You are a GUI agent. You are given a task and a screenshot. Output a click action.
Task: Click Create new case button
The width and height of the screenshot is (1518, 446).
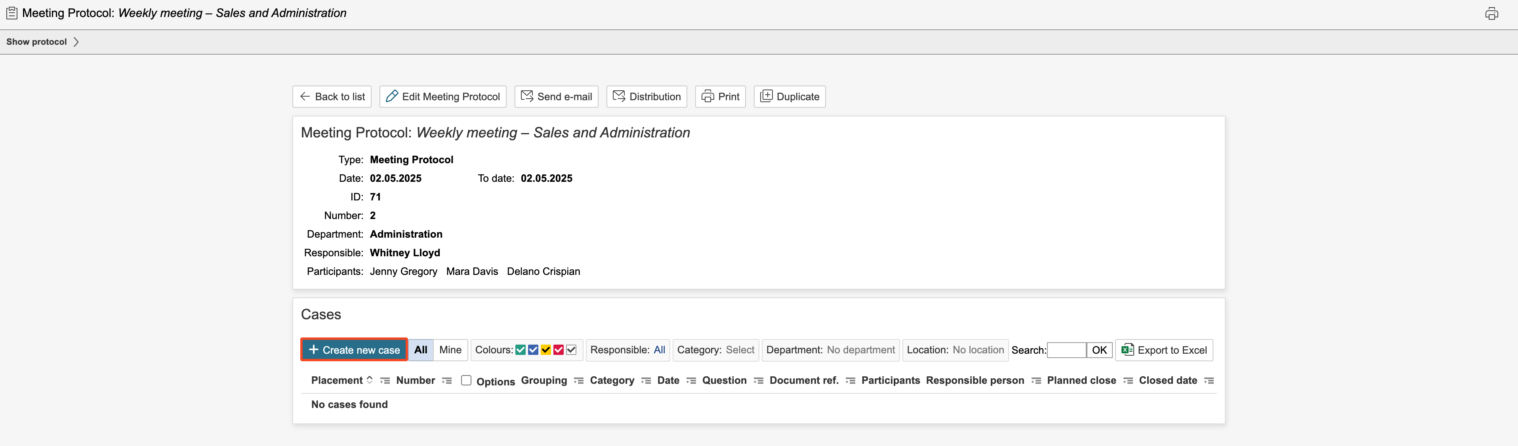pyautogui.click(x=354, y=350)
